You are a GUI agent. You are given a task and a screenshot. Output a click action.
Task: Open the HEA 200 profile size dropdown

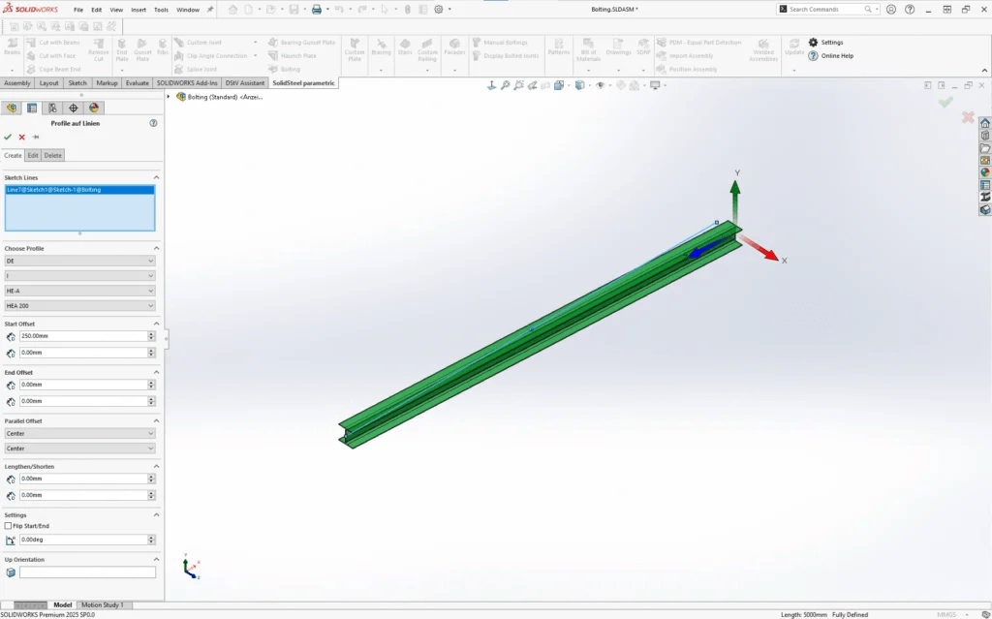click(79, 306)
